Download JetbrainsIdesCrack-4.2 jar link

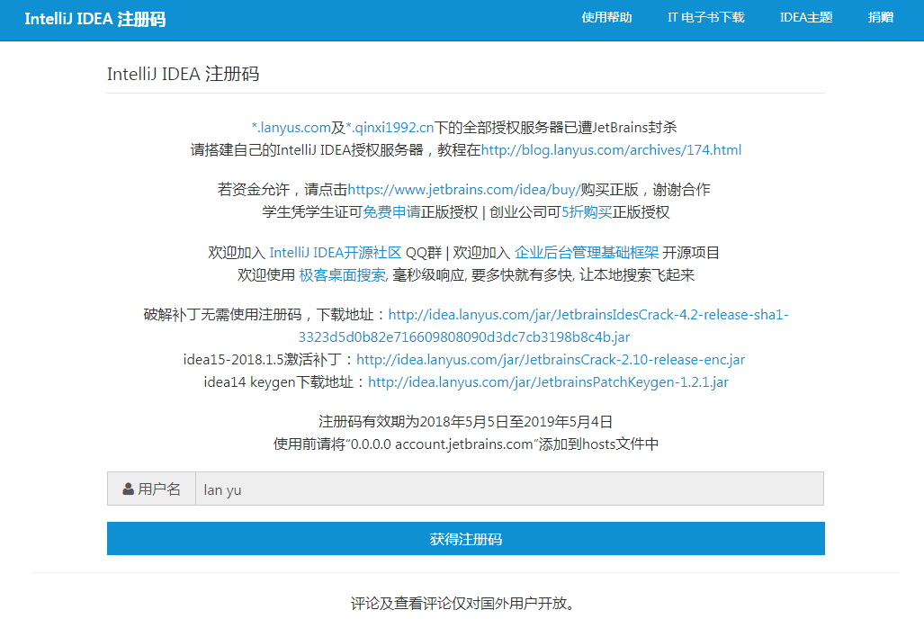pos(544,326)
